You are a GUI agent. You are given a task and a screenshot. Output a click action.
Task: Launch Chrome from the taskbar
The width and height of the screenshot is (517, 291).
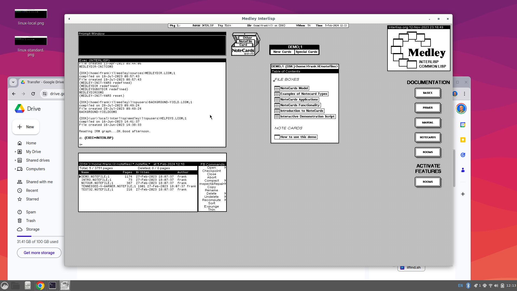click(x=40, y=286)
